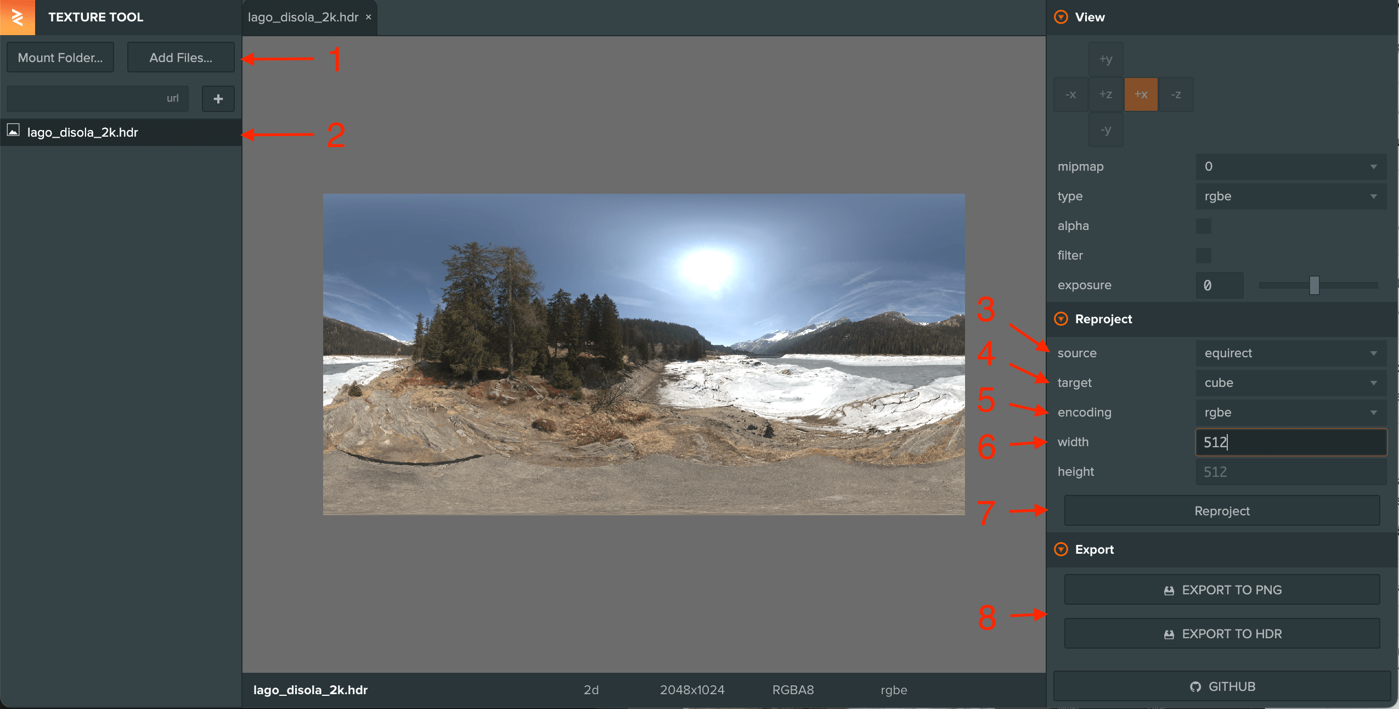Click the TEXTURE TOOL title
The width and height of the screenshot is (1399, 709).
point(95,17)
